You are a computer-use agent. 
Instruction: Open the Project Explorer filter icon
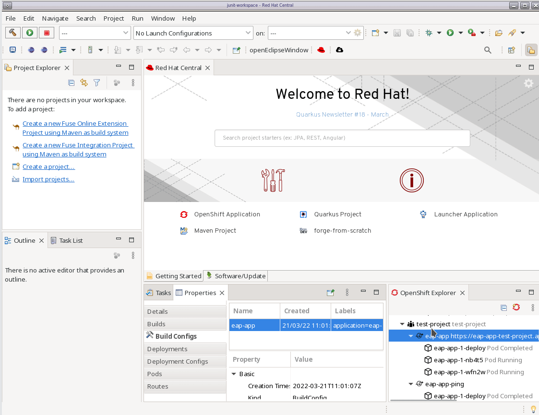tap(97, 83)
